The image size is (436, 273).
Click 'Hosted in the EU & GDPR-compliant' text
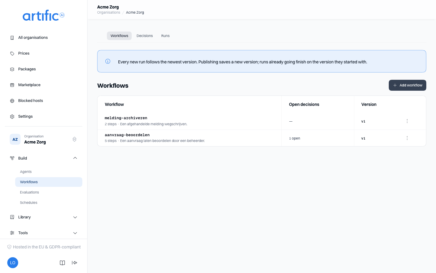47,247
